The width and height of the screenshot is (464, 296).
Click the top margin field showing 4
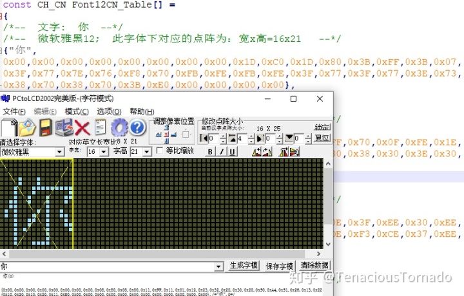coord(243,138)
